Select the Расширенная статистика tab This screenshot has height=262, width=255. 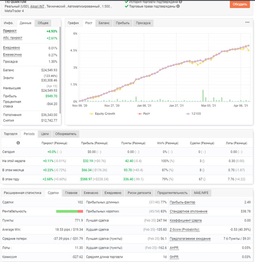click(23, 193)
